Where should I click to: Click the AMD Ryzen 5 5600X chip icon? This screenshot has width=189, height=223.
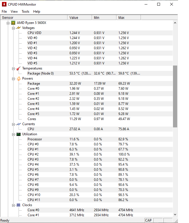13,23
